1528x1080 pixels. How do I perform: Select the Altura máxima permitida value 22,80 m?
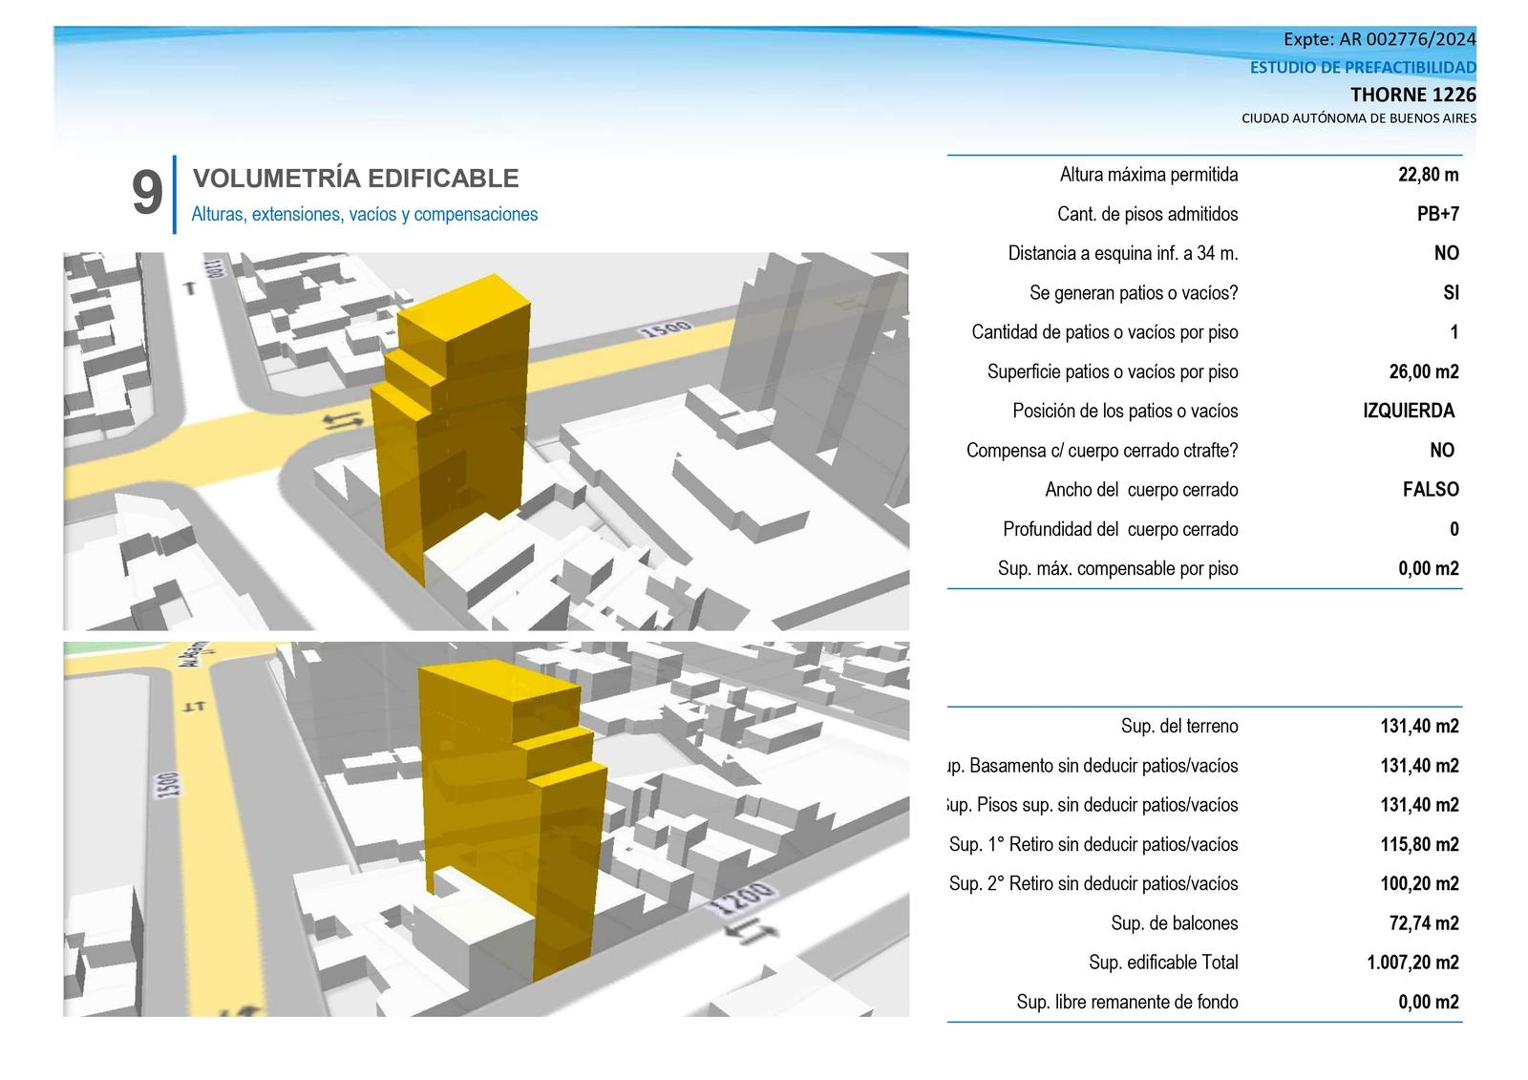(1429, 175)
